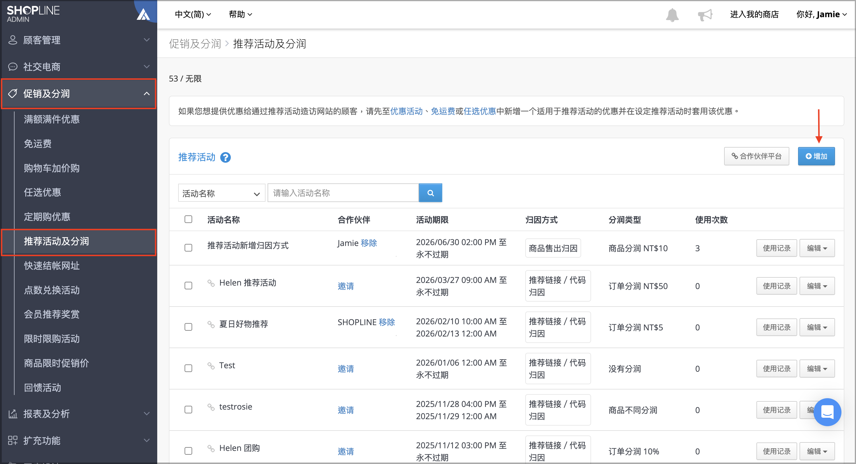
Task: Click the 促销及分润 tag icon
Action: (x=13, y=94)
